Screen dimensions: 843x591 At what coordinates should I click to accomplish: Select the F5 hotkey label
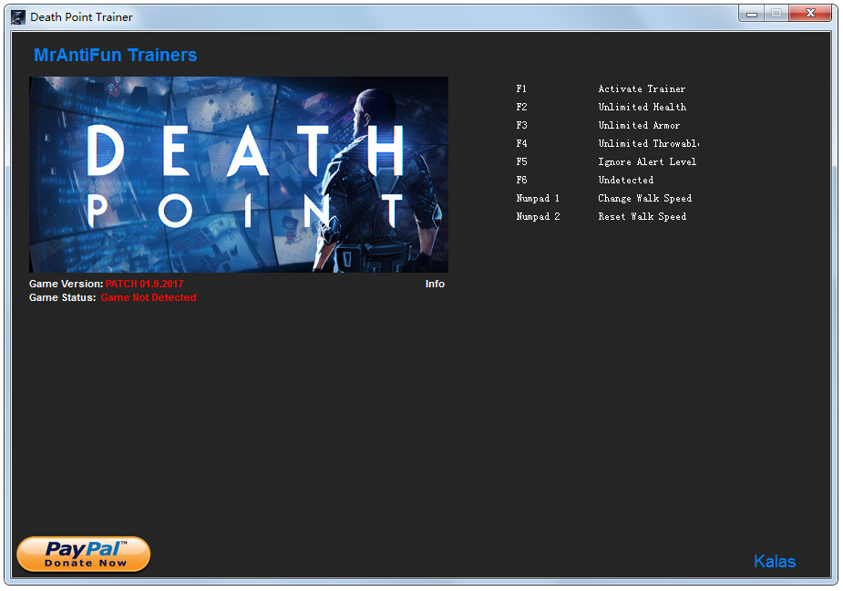click(521, 162)
